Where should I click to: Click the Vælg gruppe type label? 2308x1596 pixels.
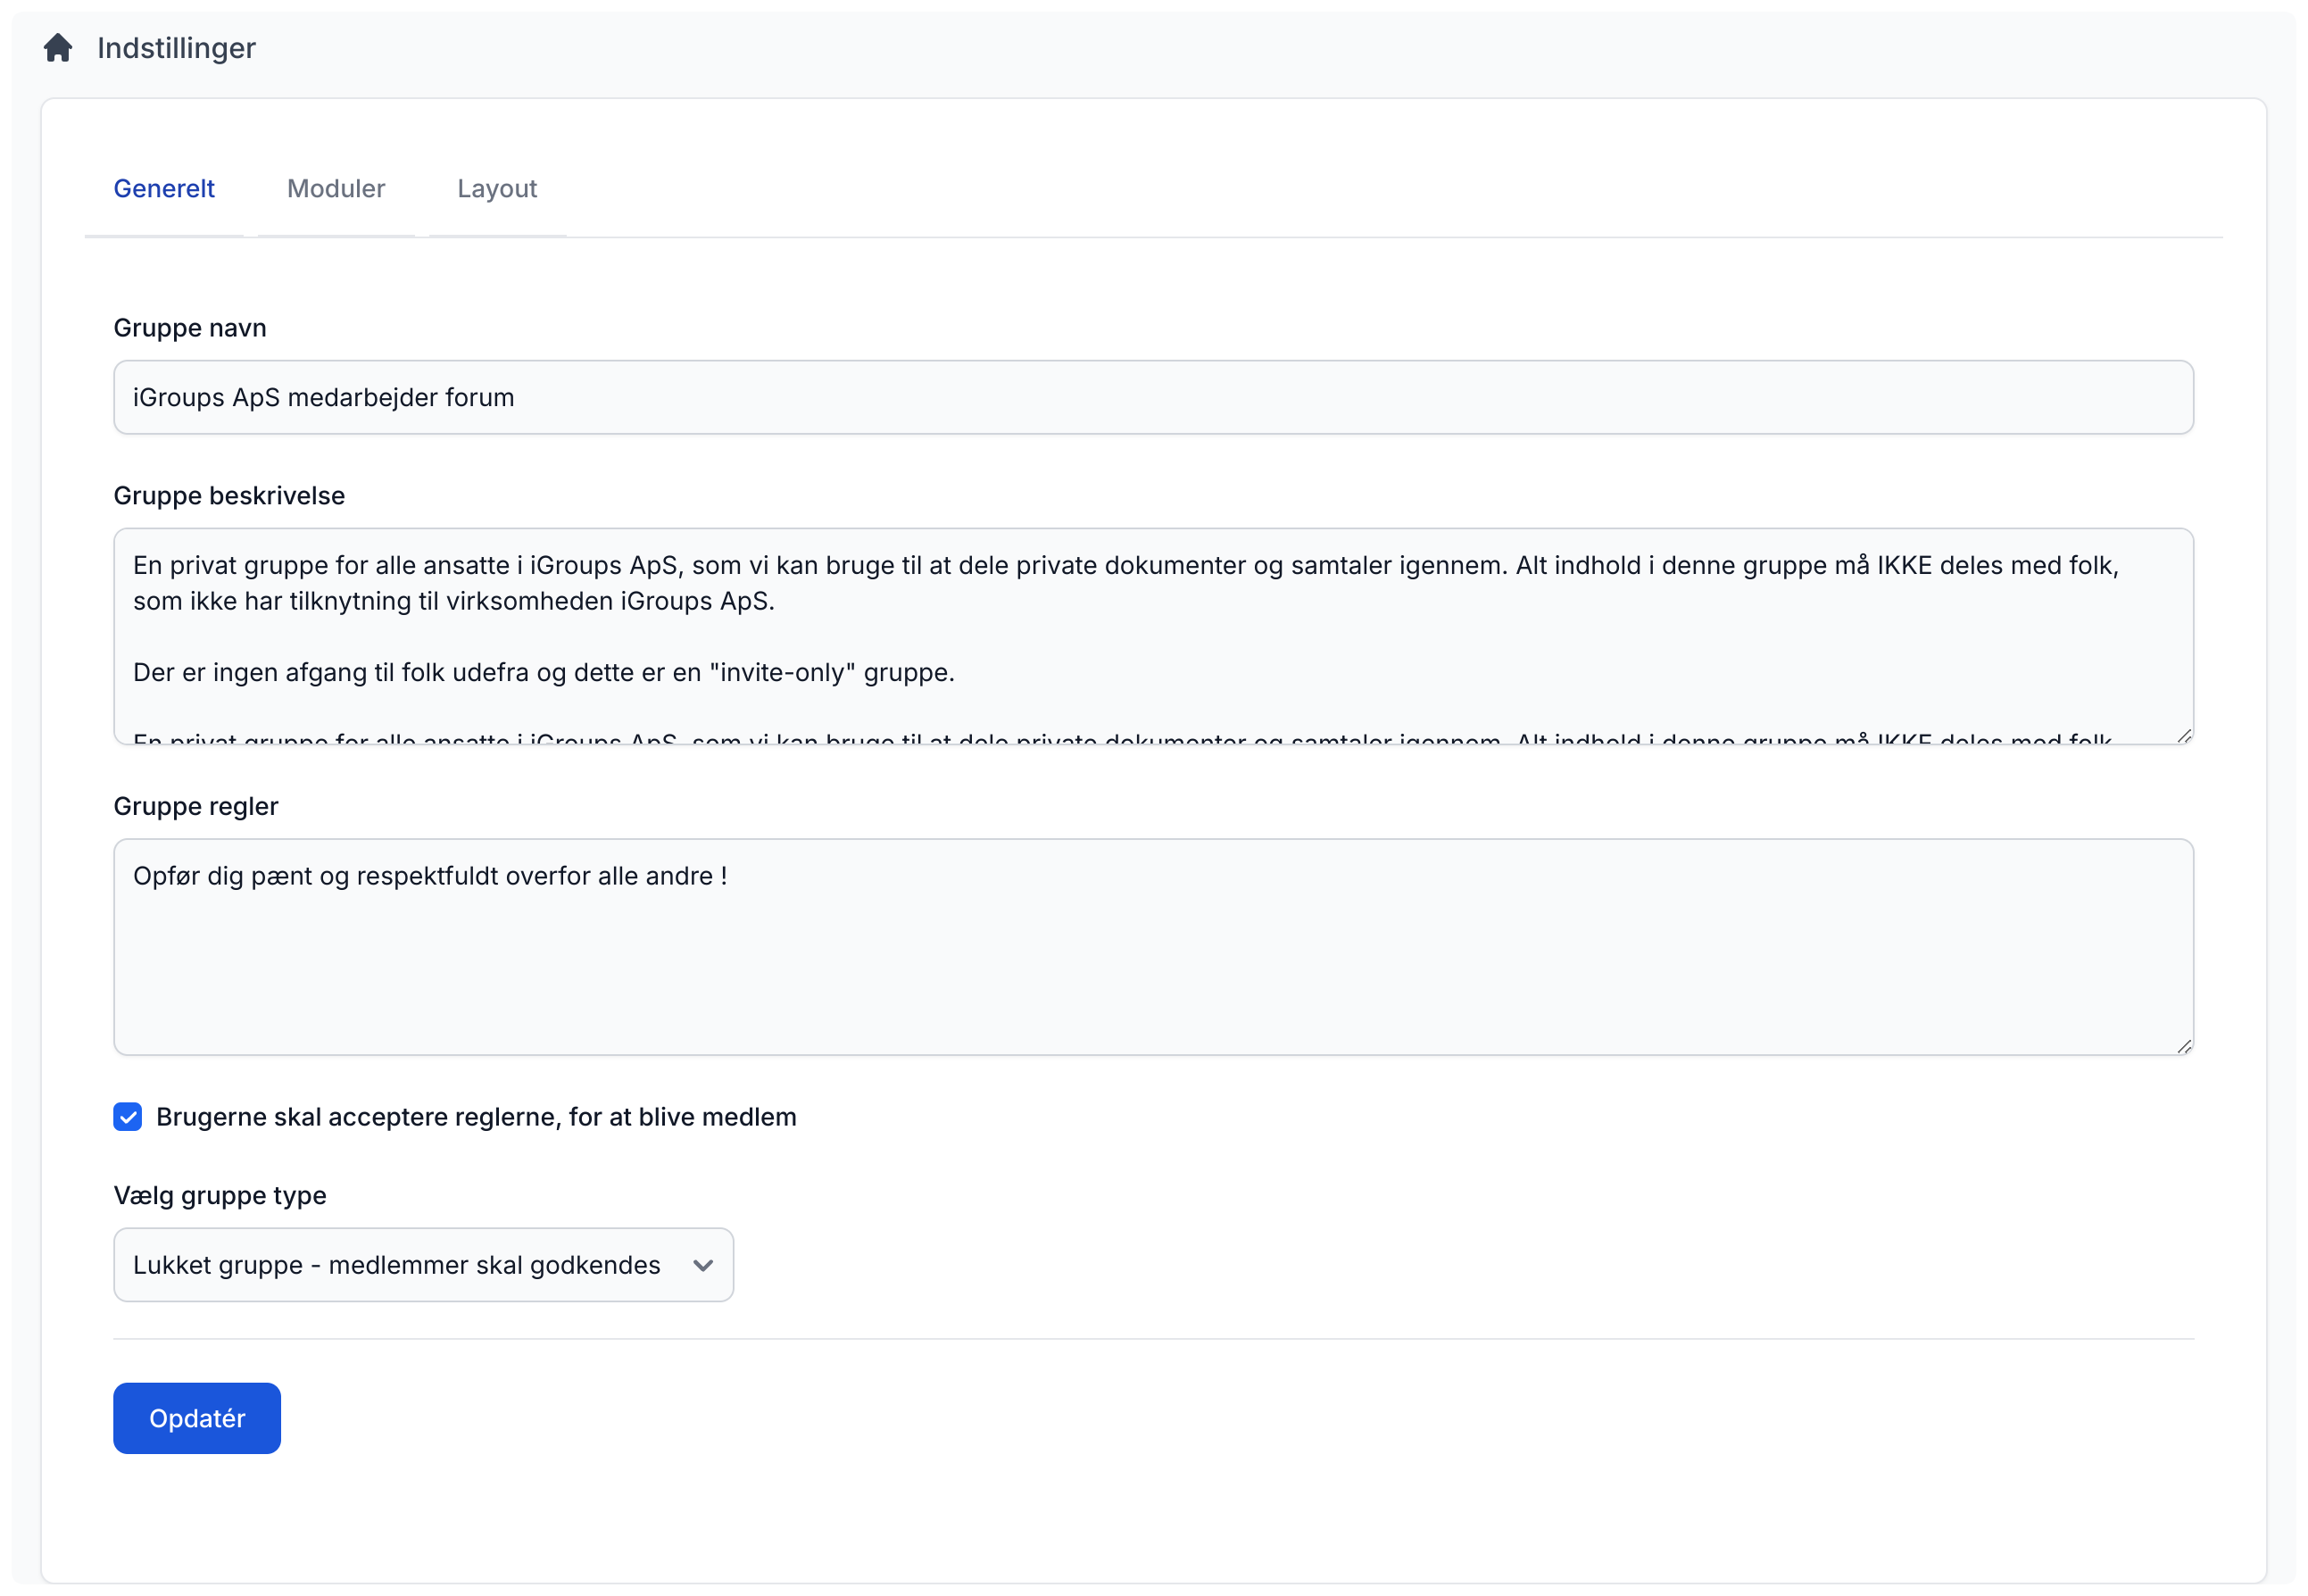coord(220,1196)
